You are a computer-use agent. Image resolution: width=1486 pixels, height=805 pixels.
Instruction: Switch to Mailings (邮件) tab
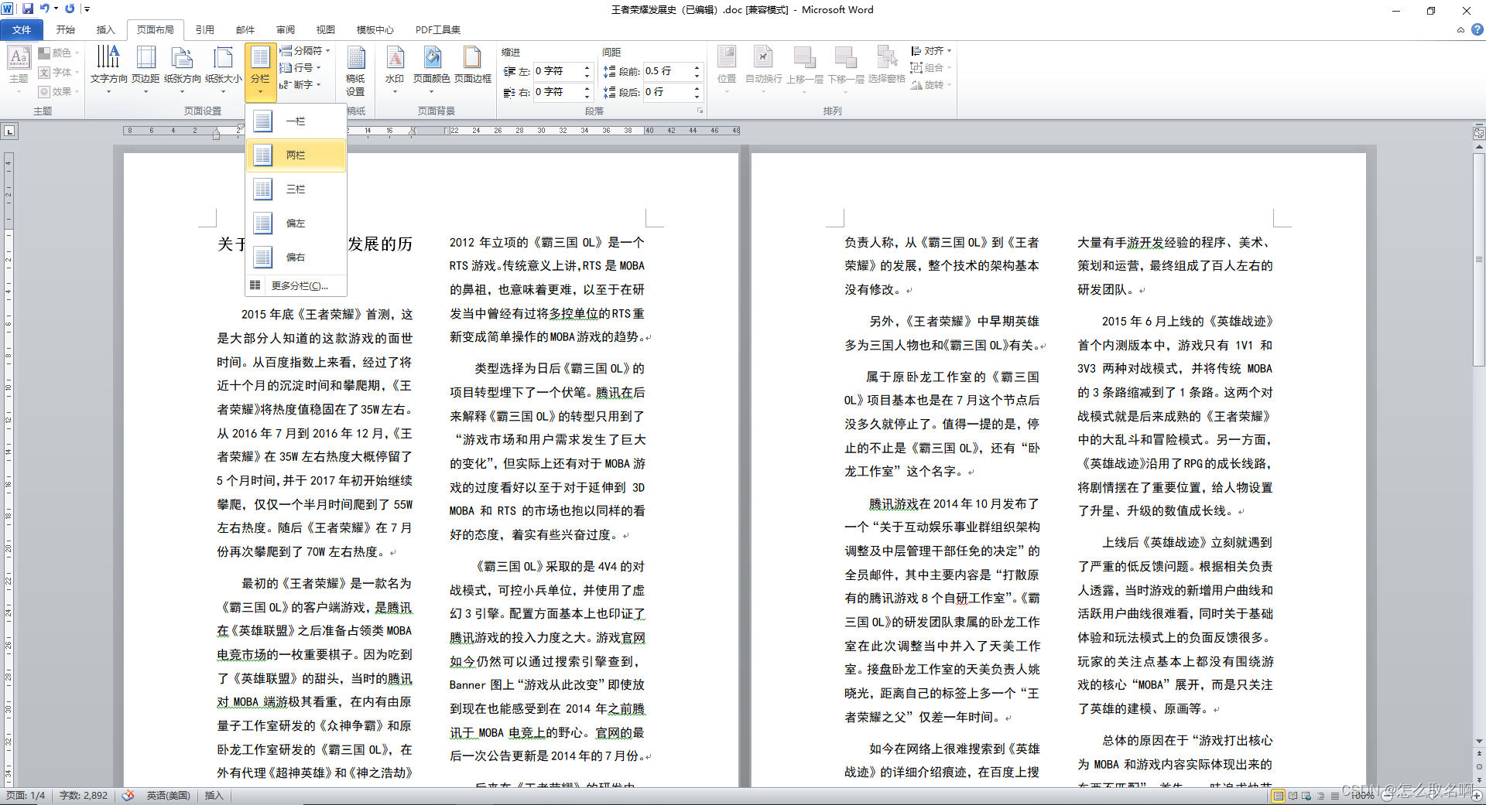tap(245, 29)
